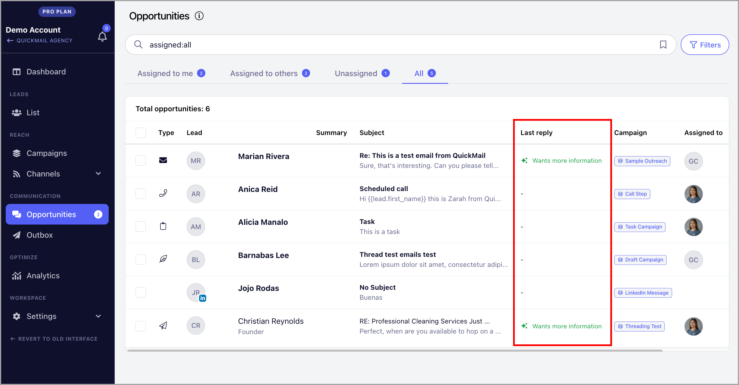
Task: Check the box for Christian Reynolds
Action: tap(141, 326)
